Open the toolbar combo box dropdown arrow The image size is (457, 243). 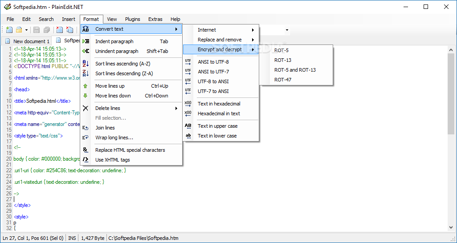287,30
